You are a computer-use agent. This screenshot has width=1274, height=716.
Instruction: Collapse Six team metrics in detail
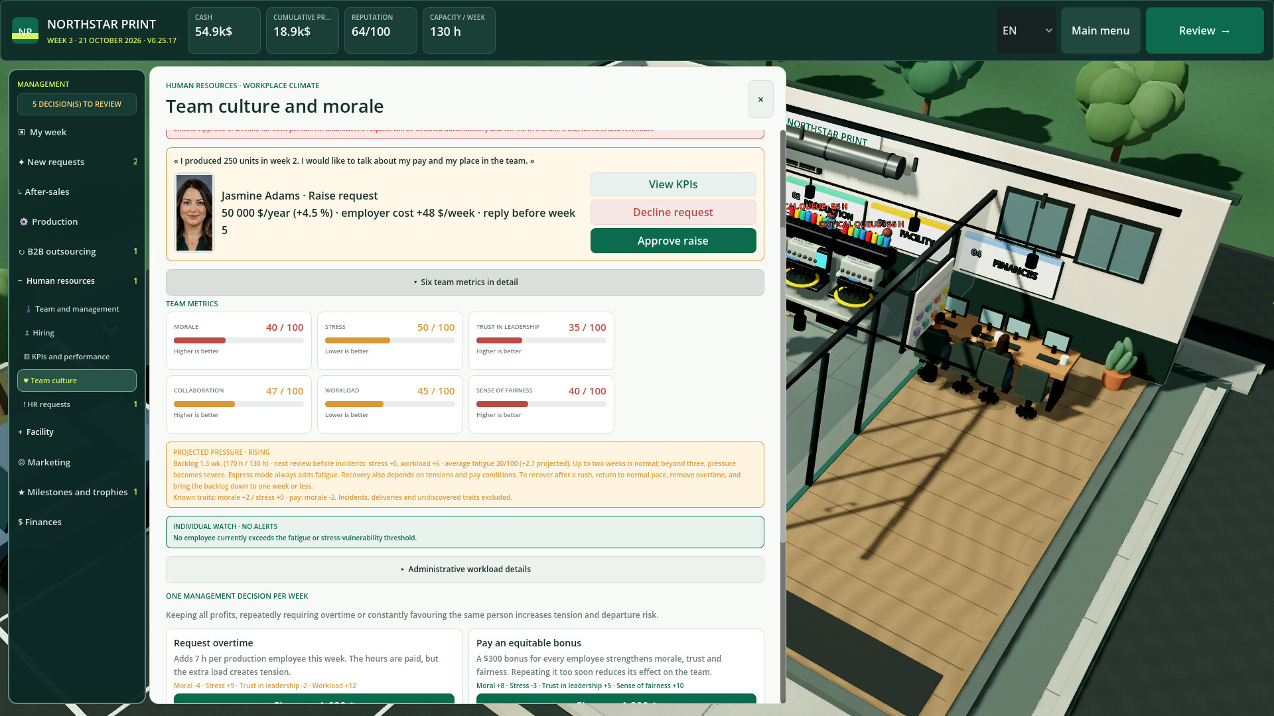[464, 282]
